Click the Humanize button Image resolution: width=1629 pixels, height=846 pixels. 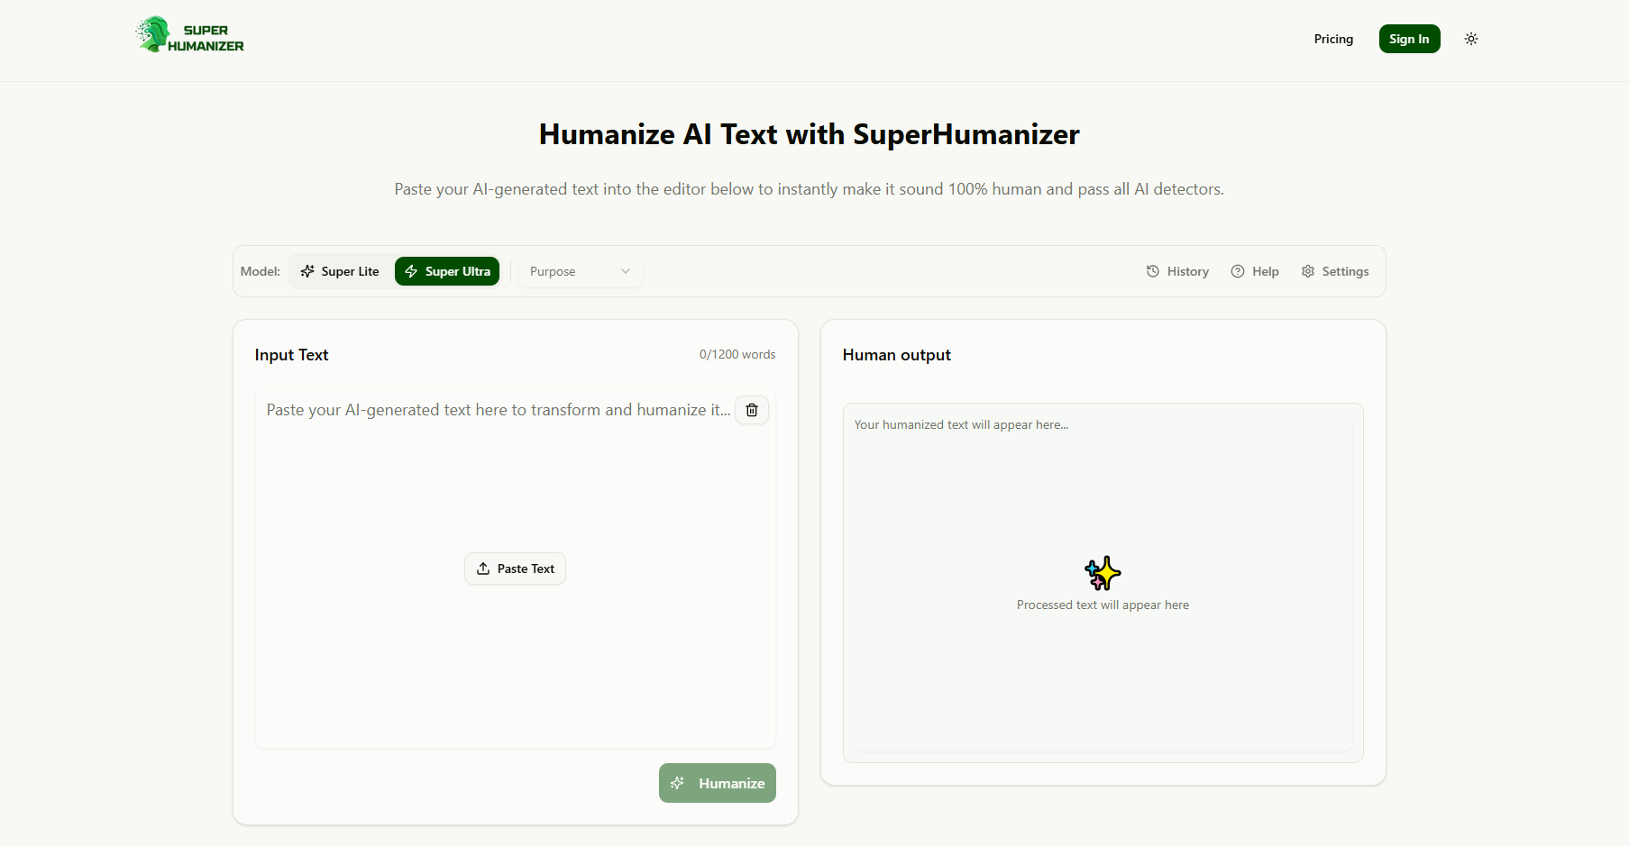click(x=718, y=783)
